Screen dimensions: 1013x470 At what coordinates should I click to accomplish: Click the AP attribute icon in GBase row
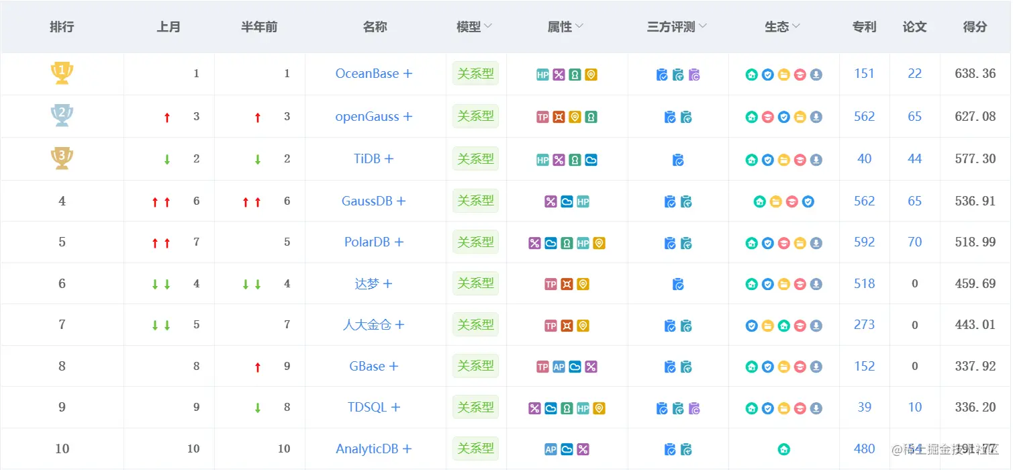click(x=559, y=367)
